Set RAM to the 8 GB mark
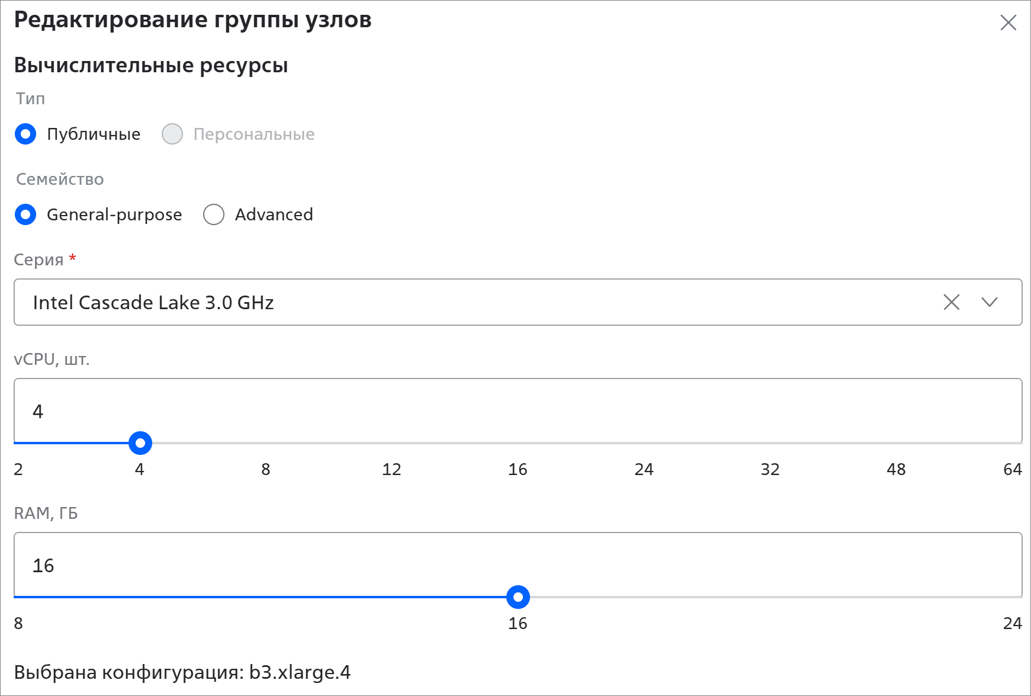Screen dimensions: 1031x696 coord(16,597)
